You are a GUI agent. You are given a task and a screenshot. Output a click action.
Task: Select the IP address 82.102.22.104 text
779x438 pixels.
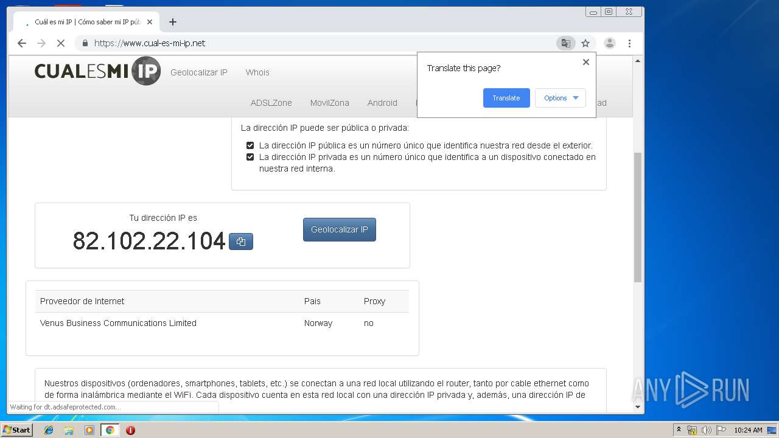coord(149,241)
